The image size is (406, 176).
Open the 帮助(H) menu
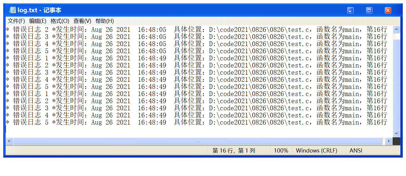pos(105,21)
